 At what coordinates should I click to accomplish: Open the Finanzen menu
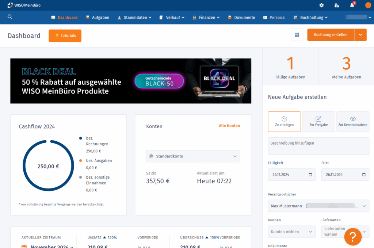coord(206,18)
